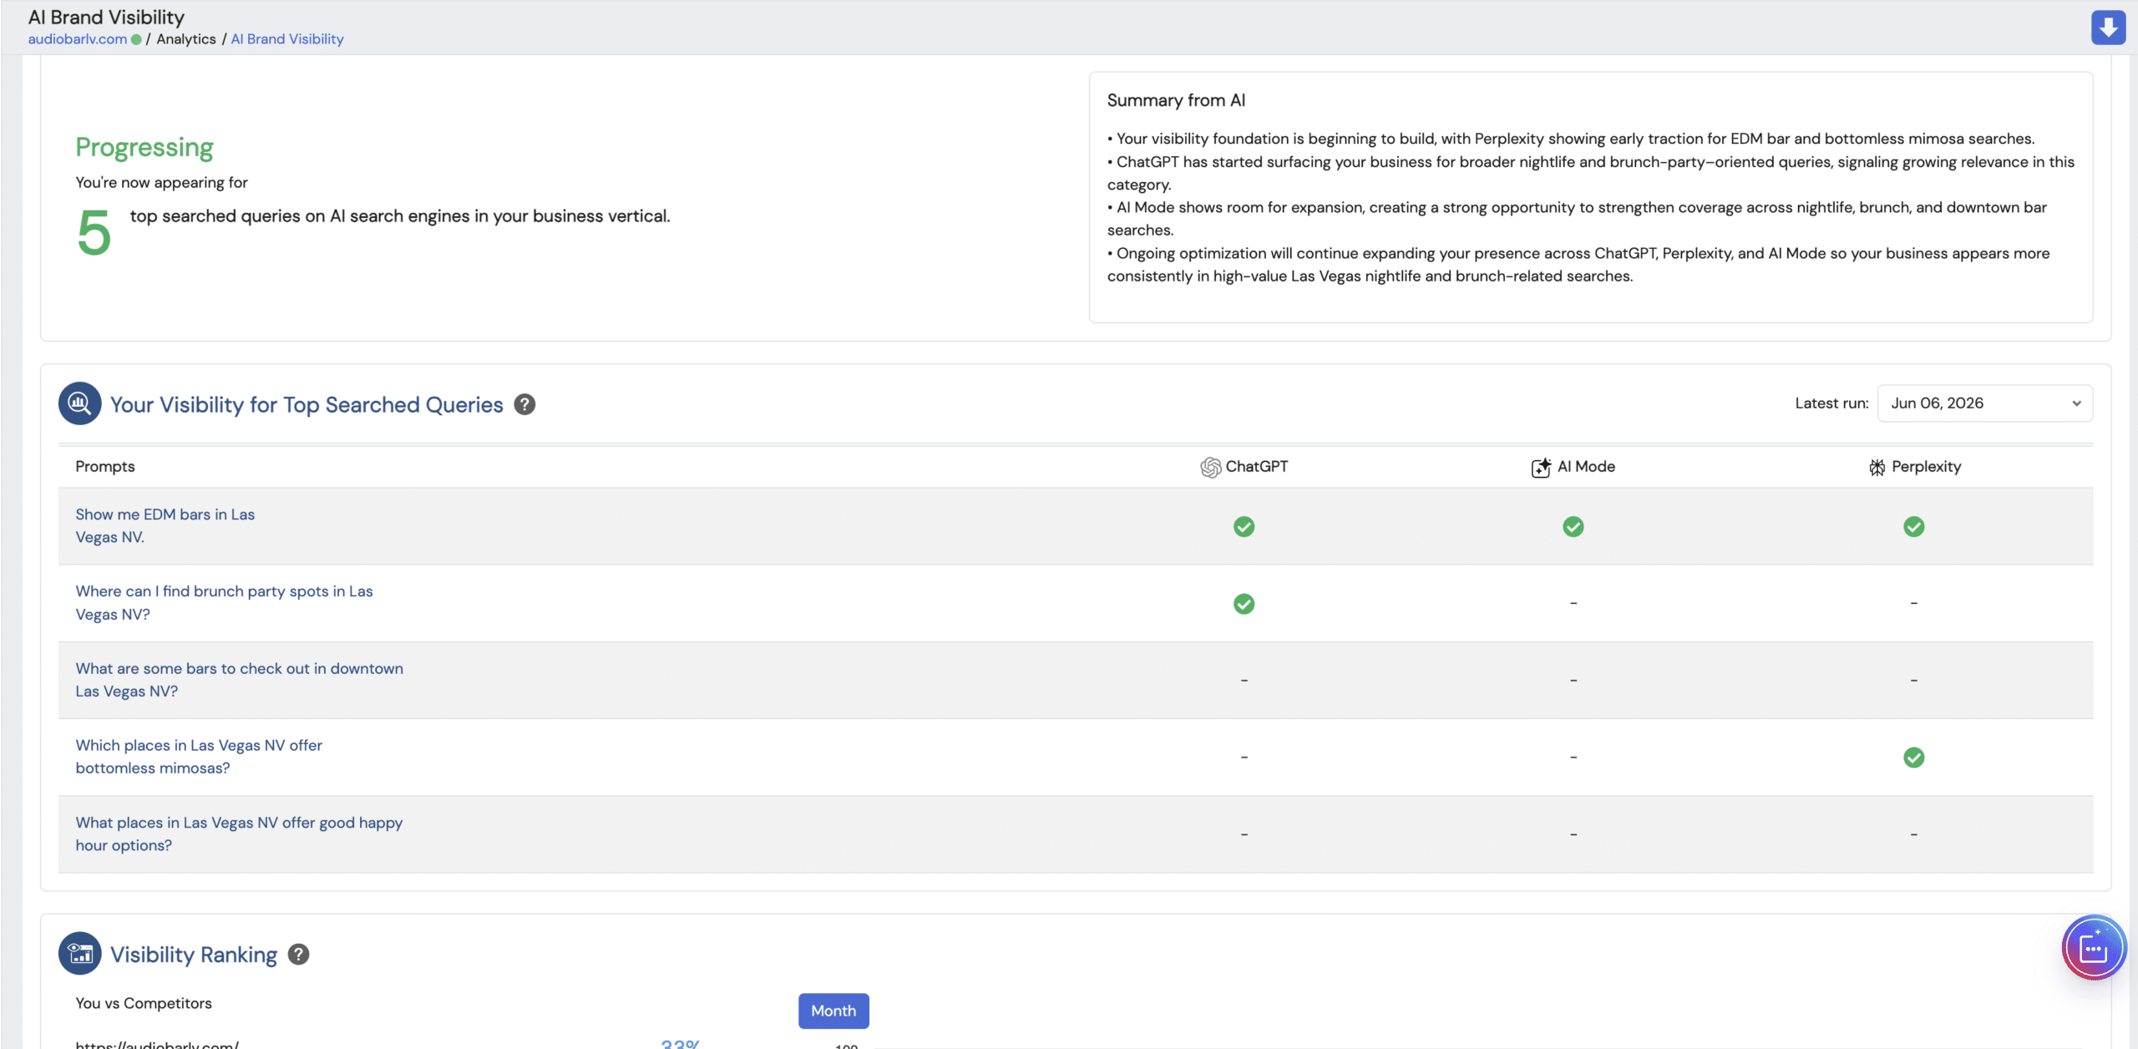The image size is (2138, 1049).
Task: Click Perplexity checkmark for EDM bars row
Action: (x=1913, y=527)
